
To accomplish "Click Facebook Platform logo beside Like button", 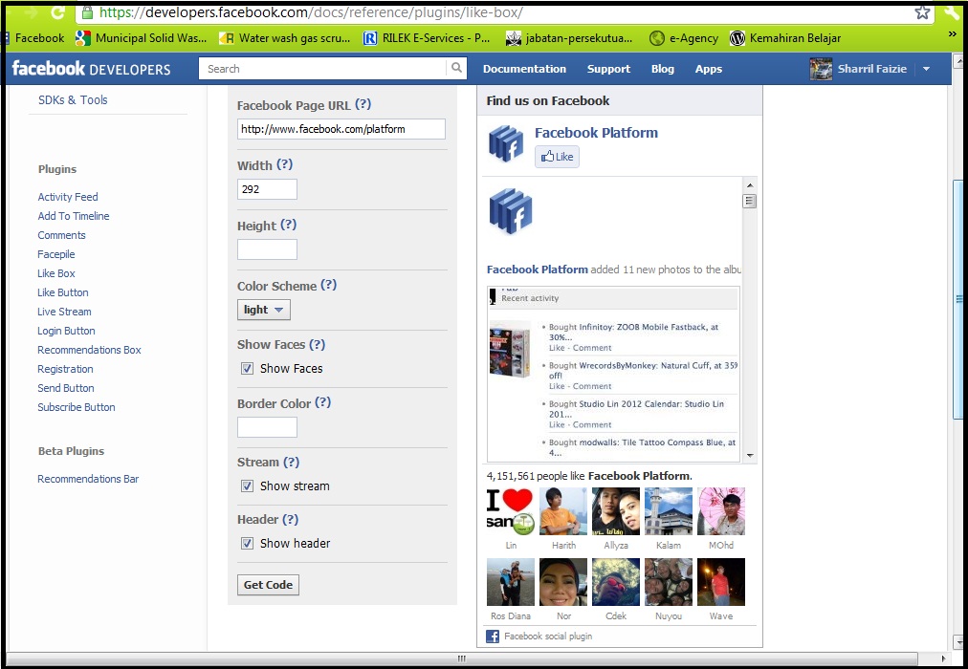I will (506, 143).
